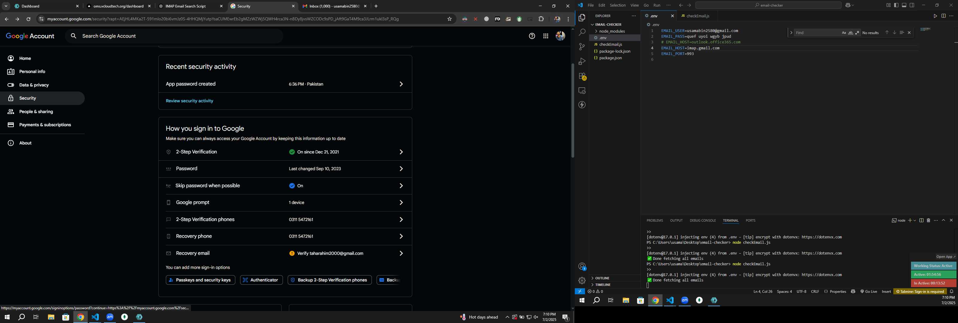958x323 pixels.
Task: Click the email-checker command center search box
Action: point(768,5)
